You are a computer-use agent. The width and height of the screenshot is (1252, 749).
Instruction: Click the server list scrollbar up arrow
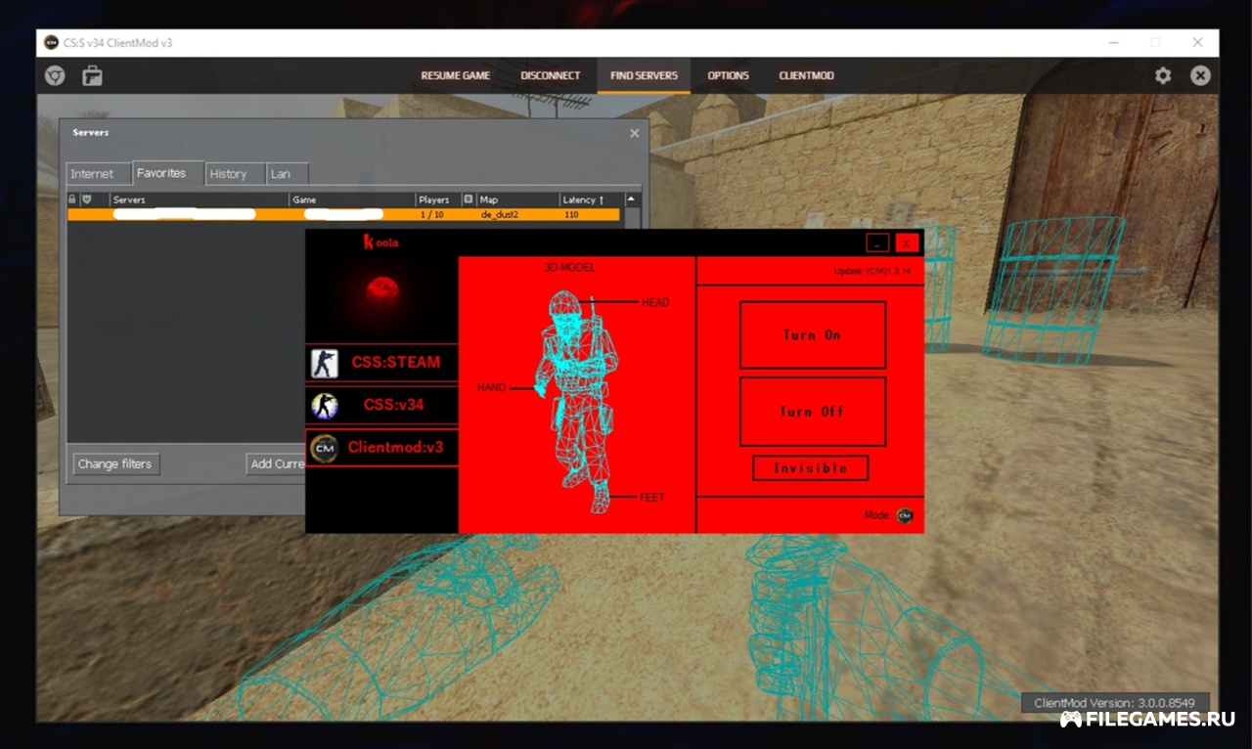[631, 199]
